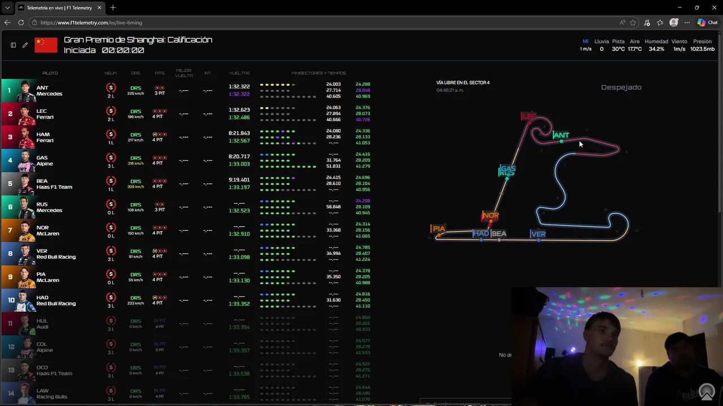This screenshot has height=406, width=723.
Task: Add page to favorites star icon
Action: 633,23
